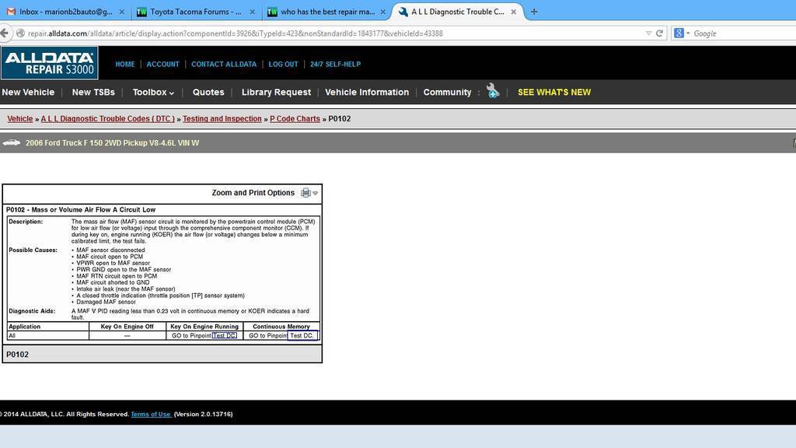Click the browser back arrow button
The width and height of the screenshot is (796, 448).
tap(5, 33)
